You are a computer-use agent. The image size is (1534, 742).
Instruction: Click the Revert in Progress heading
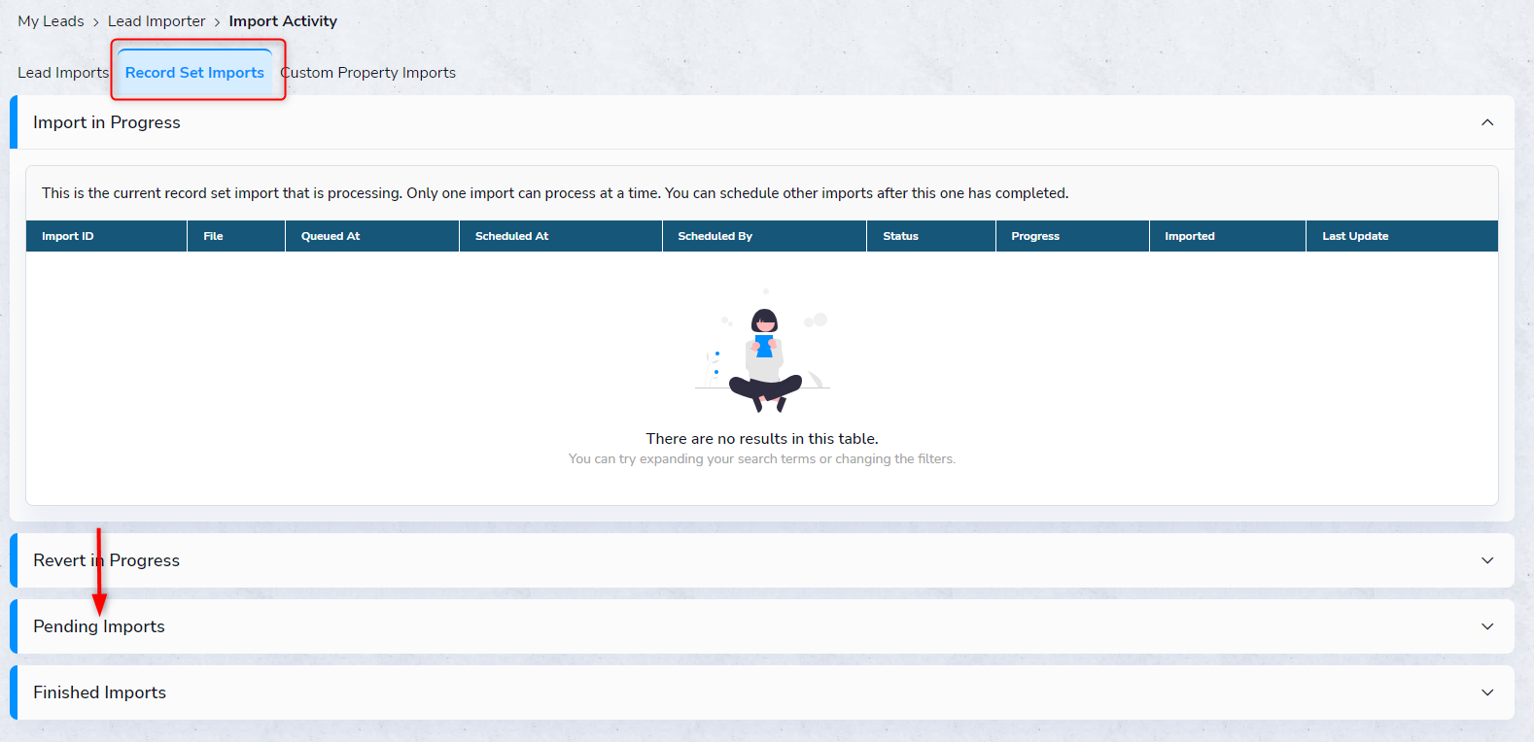tap(107, 560)
